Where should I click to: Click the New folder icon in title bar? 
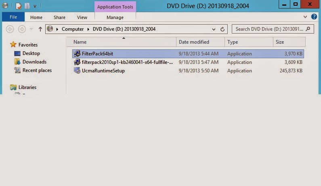[27, 6]
